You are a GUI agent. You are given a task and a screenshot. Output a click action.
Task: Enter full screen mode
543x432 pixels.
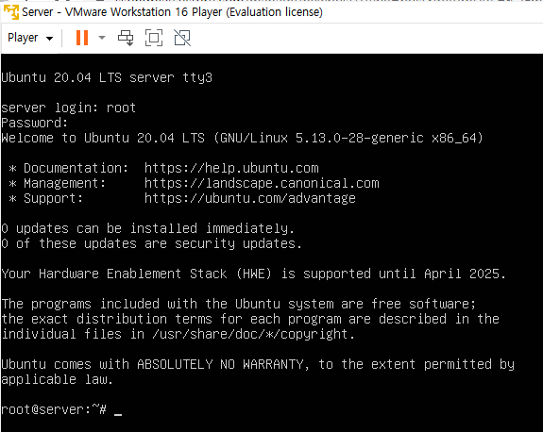[x=154, y=38]
